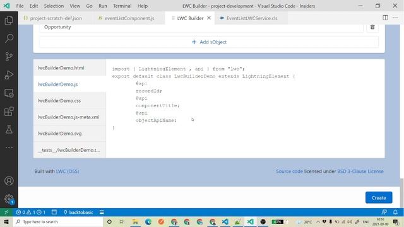Show lwcBuilderDemo.css file preview
The width and height of the screenshot is (404, 227).
(x=69, y=101)
